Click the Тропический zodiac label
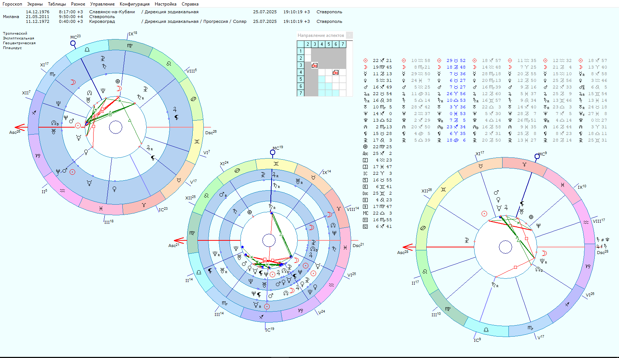The height and width of the screenshot is (358, 619). [15, 34]
